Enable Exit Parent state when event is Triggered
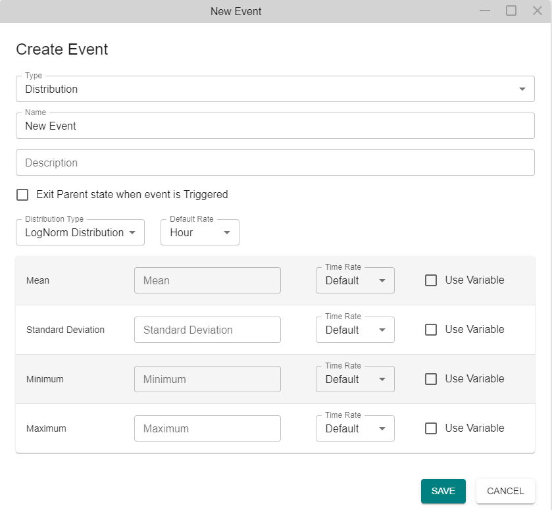Screen dimensions: 552x510 tap(22, 194)
